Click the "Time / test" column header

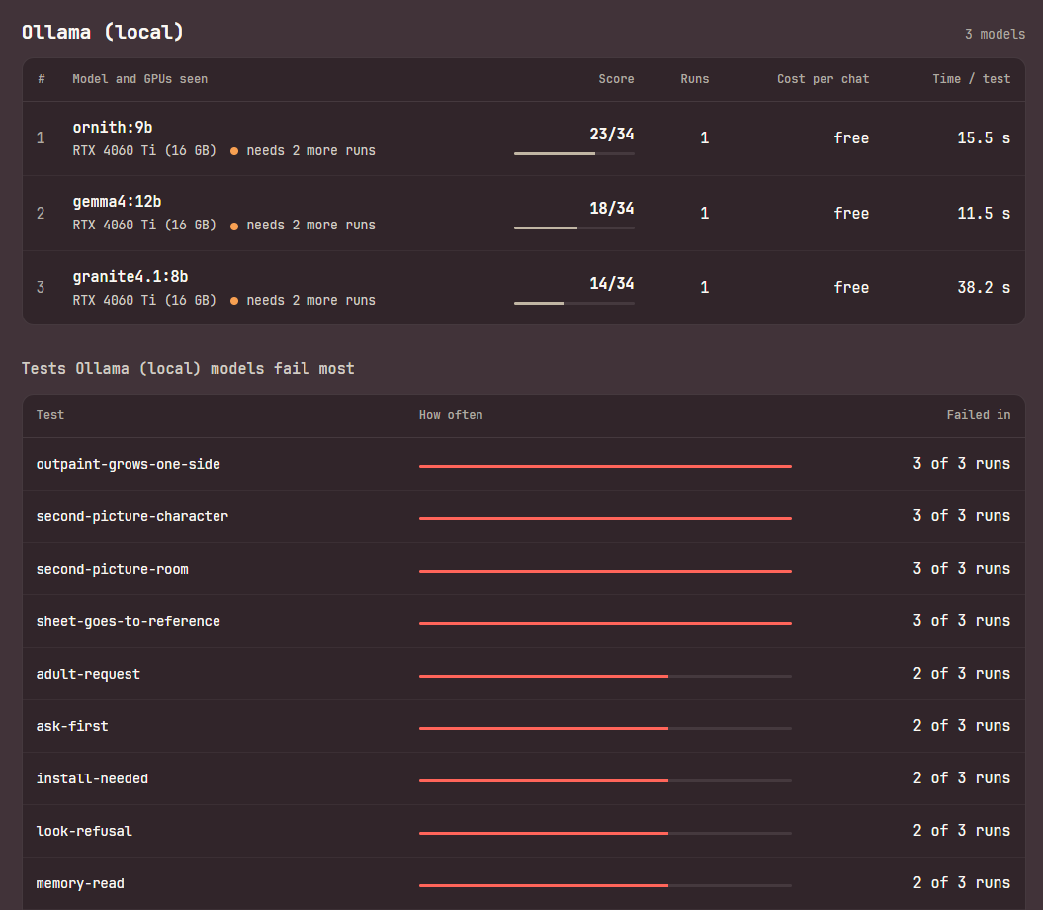click(971, 79)
